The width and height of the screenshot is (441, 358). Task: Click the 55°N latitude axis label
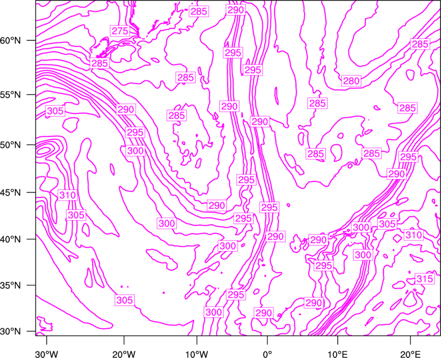click(10, 95)
